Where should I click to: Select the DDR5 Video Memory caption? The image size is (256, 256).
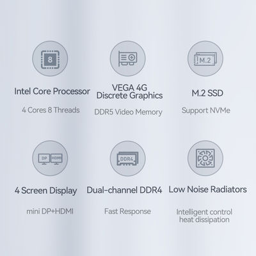128,112
